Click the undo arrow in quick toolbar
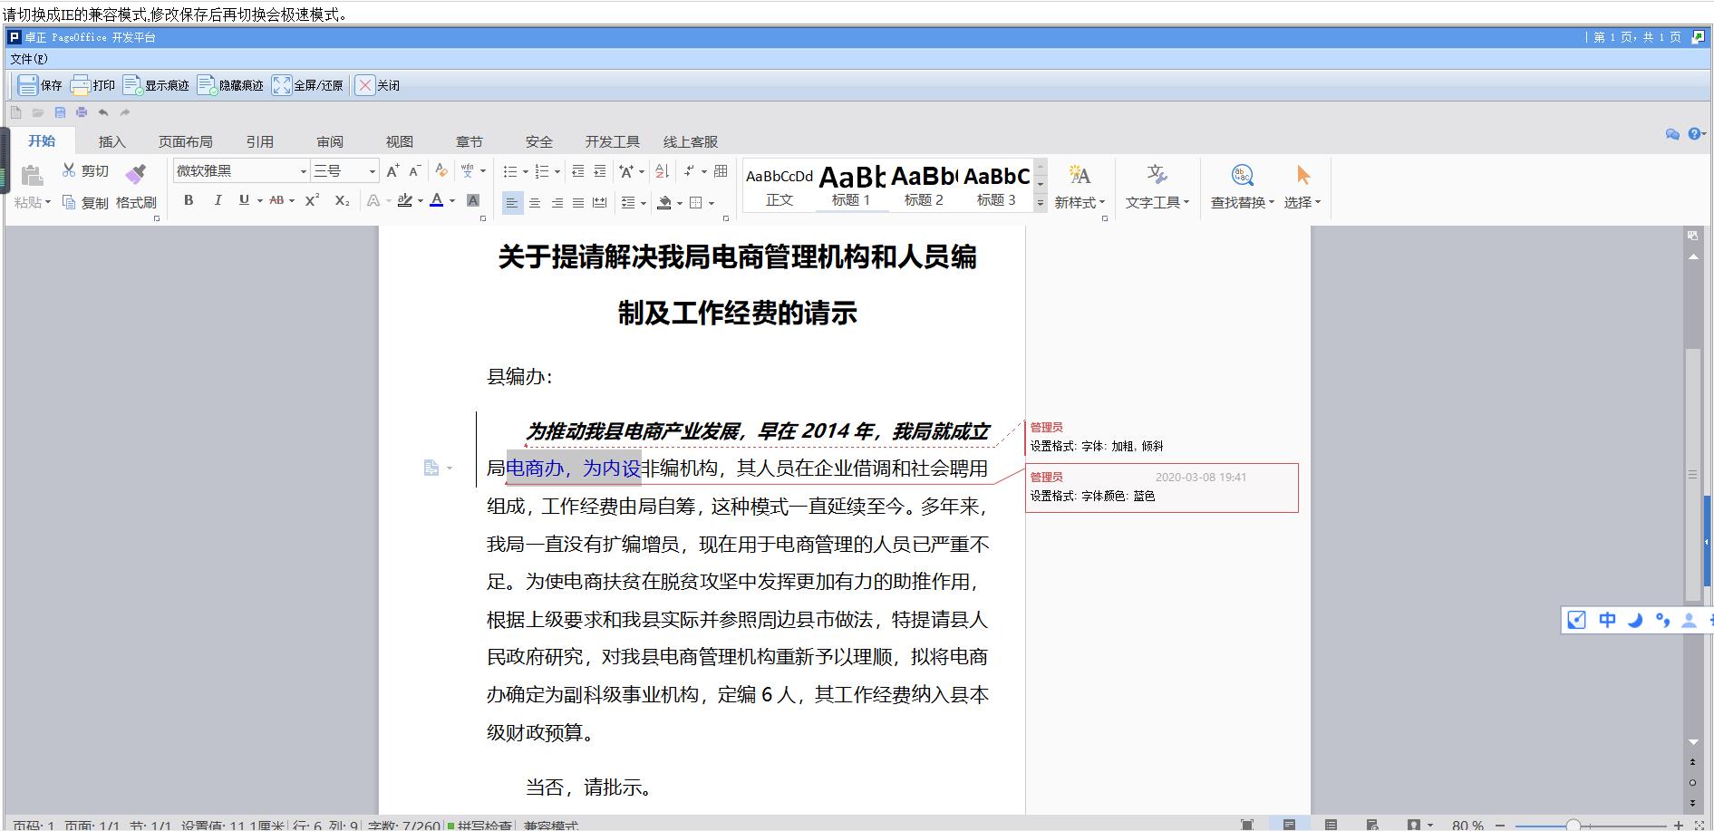 pos(103,112)
